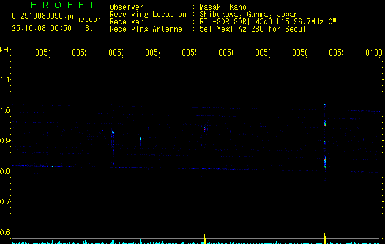Click the 1.1 frequency axis label

pyautogui.click(x=6, y=80)
